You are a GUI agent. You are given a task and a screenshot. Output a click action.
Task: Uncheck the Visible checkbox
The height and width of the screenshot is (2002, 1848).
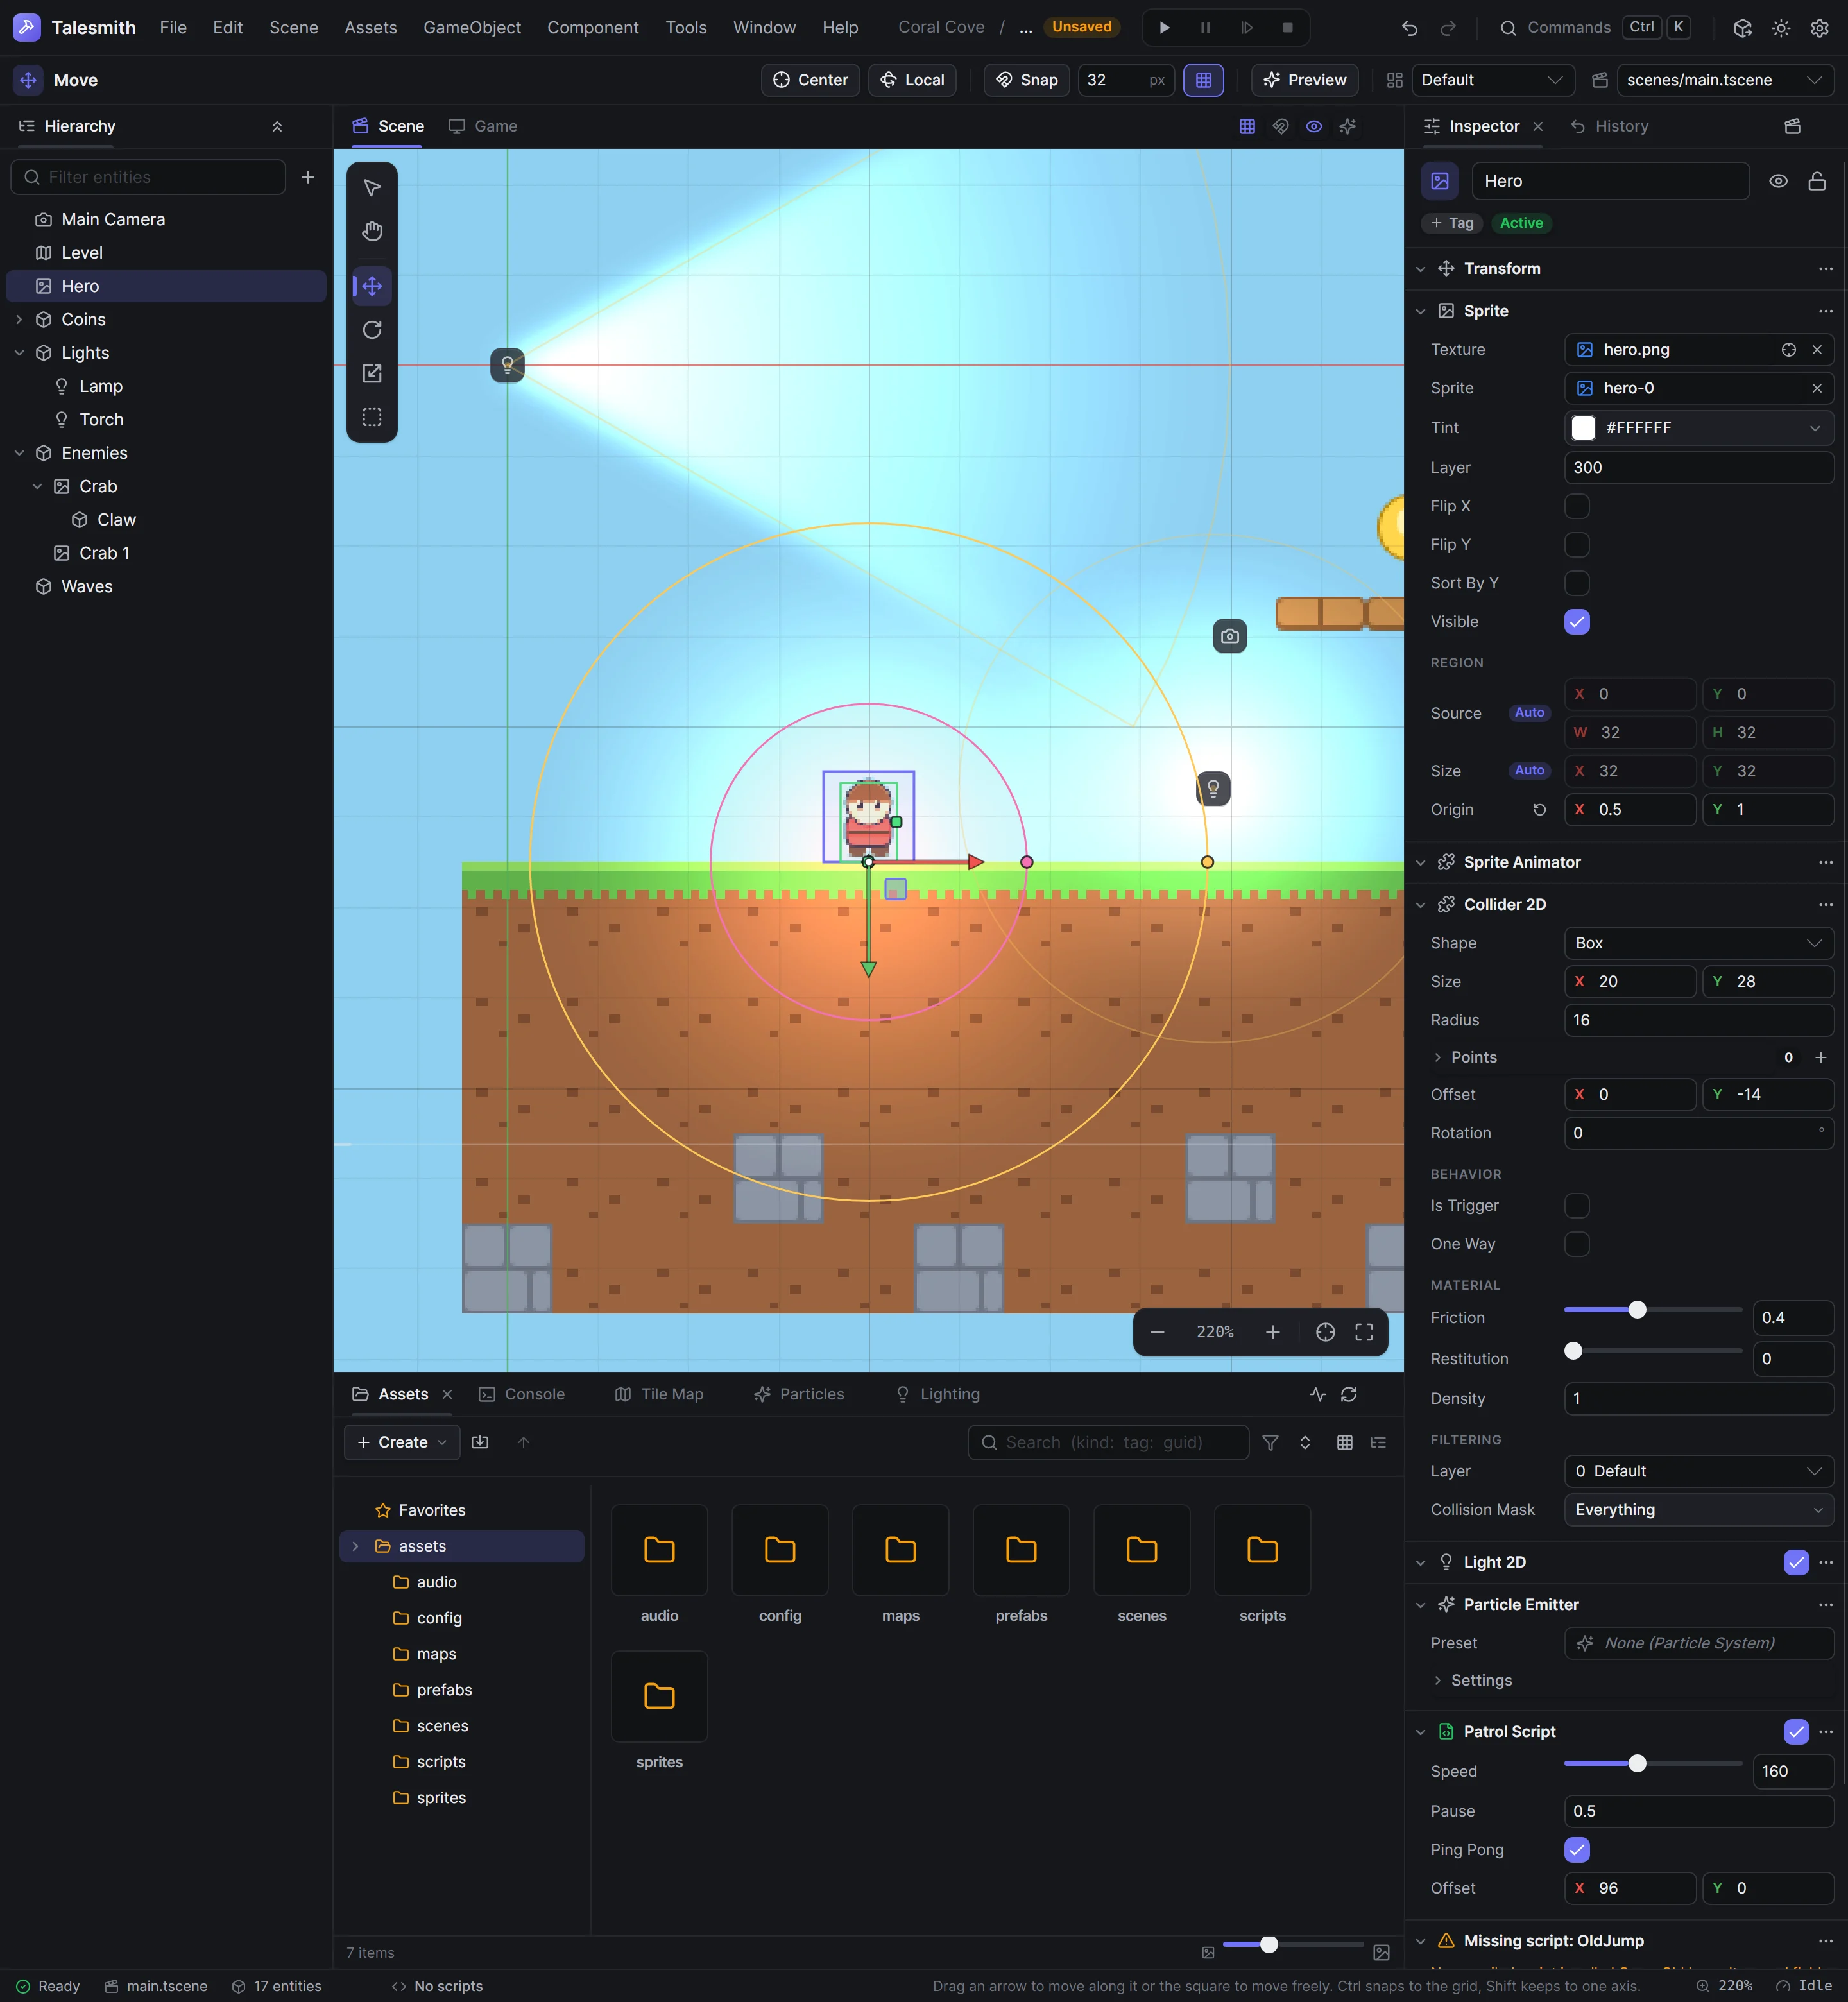coord(1577,622)
